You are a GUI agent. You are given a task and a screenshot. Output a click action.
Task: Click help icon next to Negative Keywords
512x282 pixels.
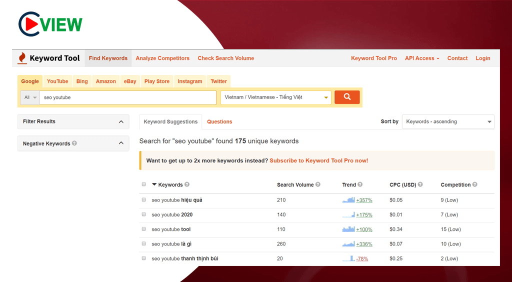tap(74, 143)
